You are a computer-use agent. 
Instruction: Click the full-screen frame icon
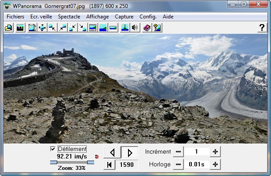[x=32, y=28]
